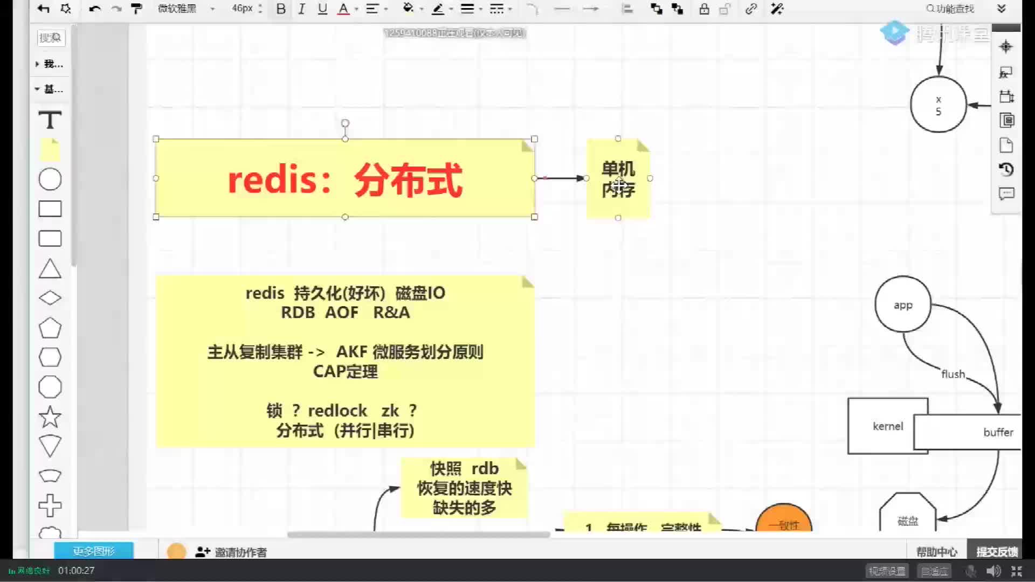This screenshot has height=582, width=1035.
Task: Click the line color pencil icon
Action: [x=438, y=9]
